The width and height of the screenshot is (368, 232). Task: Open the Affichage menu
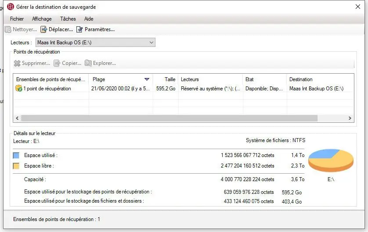pos(42,19)
